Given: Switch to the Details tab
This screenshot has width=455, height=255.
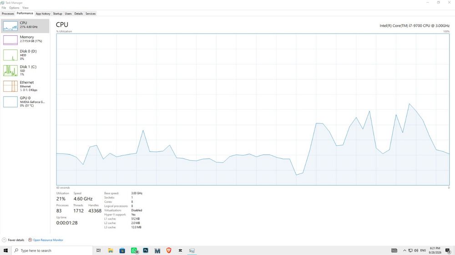Looking at the screenshot, I should click(78, 14).
